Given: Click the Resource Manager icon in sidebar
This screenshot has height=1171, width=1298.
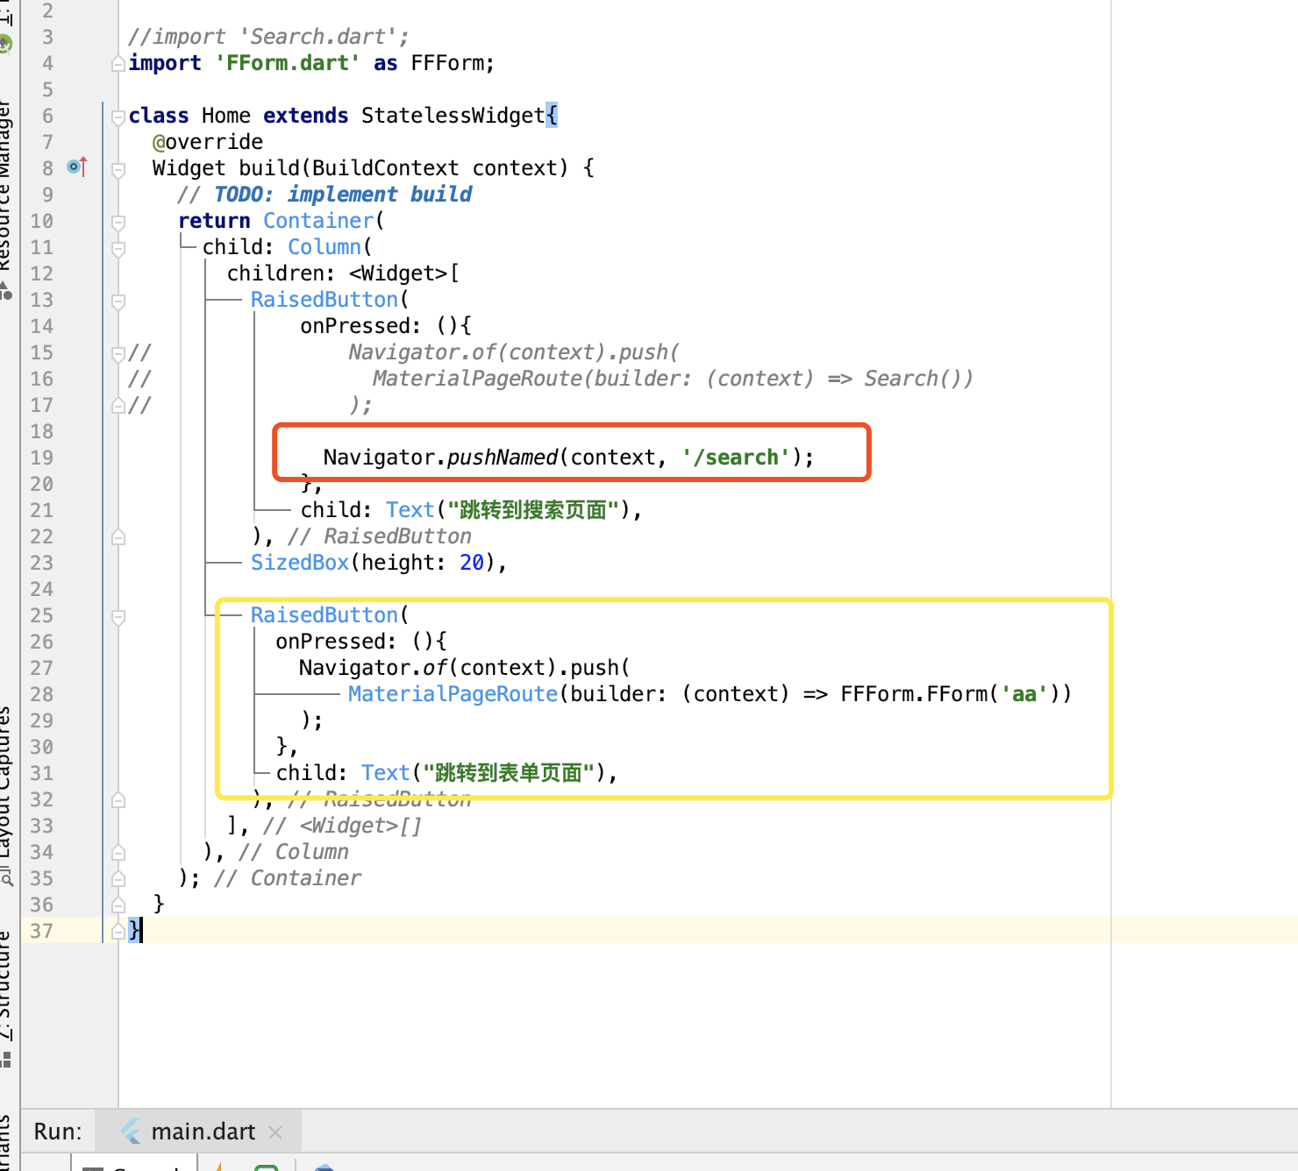Looking at the screenshot, I should [x=6, y=290].
